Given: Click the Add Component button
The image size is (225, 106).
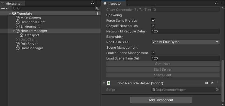Looking at the screenshot, I should [x=161, y=100].
